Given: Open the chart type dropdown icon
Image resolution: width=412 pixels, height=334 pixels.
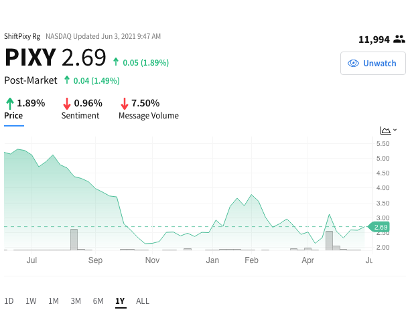Looking at the screenshot, I should click(389, 131).
